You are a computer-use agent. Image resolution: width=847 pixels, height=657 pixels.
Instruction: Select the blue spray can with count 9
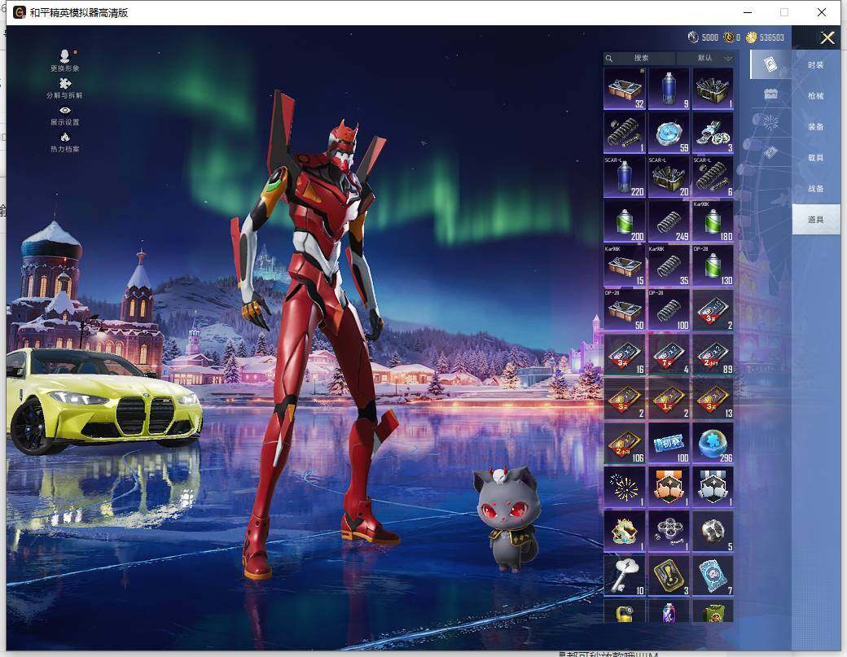[x=669, y=89]
